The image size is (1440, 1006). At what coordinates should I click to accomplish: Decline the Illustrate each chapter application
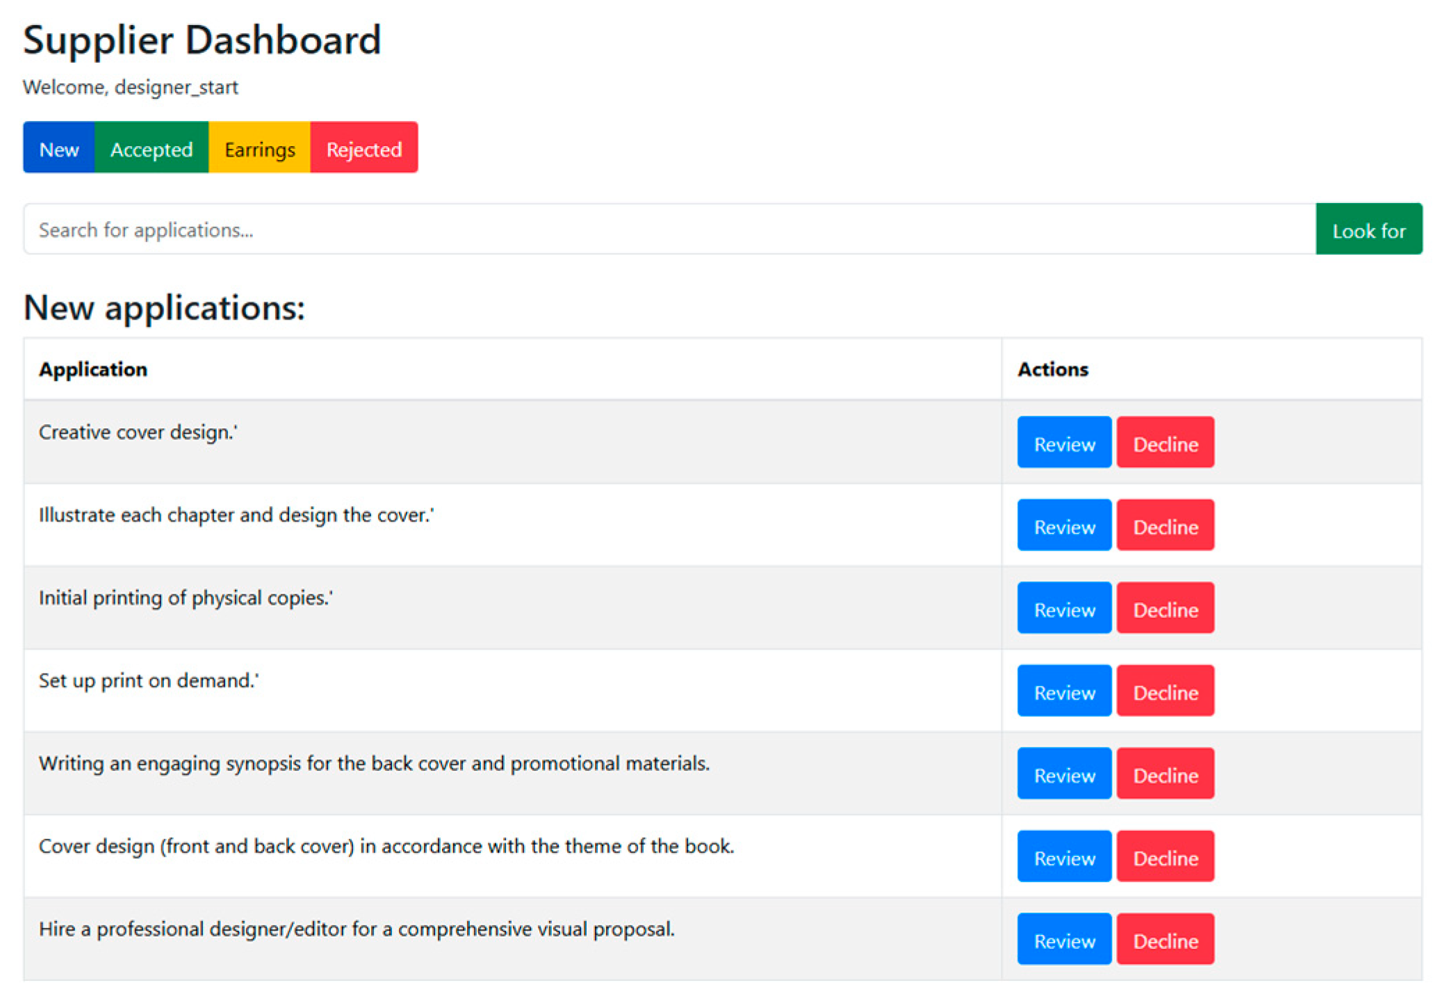coord(1165,526)
